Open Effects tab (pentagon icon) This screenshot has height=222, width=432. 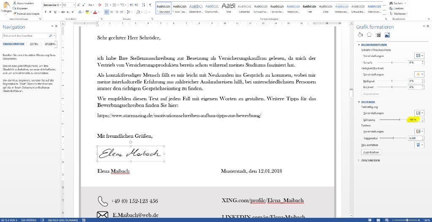(369, 35)
